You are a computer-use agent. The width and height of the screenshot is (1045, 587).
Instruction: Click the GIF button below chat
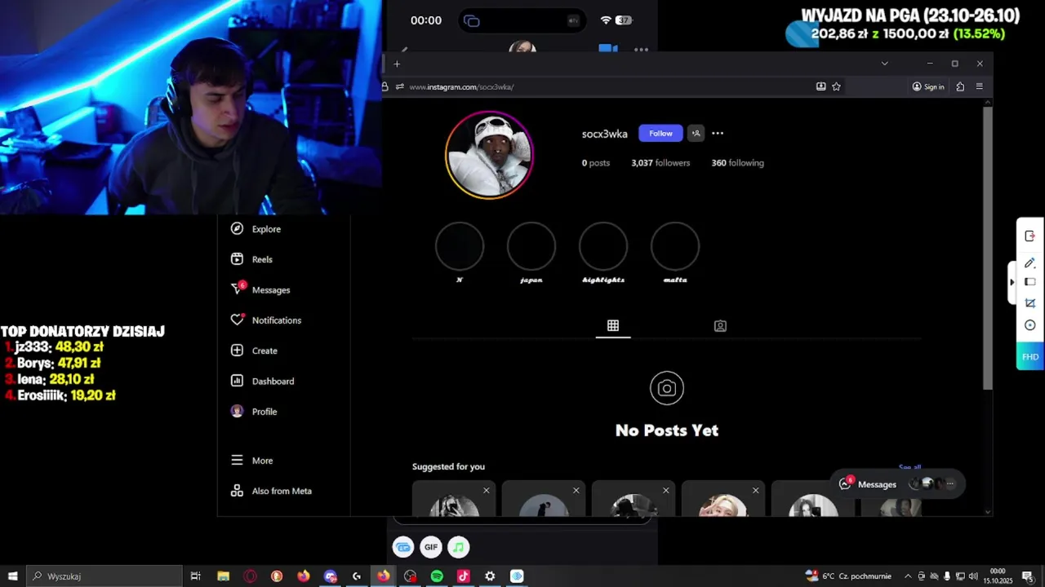tap(431, 547)
